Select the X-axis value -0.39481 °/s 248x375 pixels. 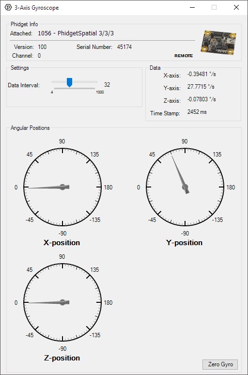point(201,74)
